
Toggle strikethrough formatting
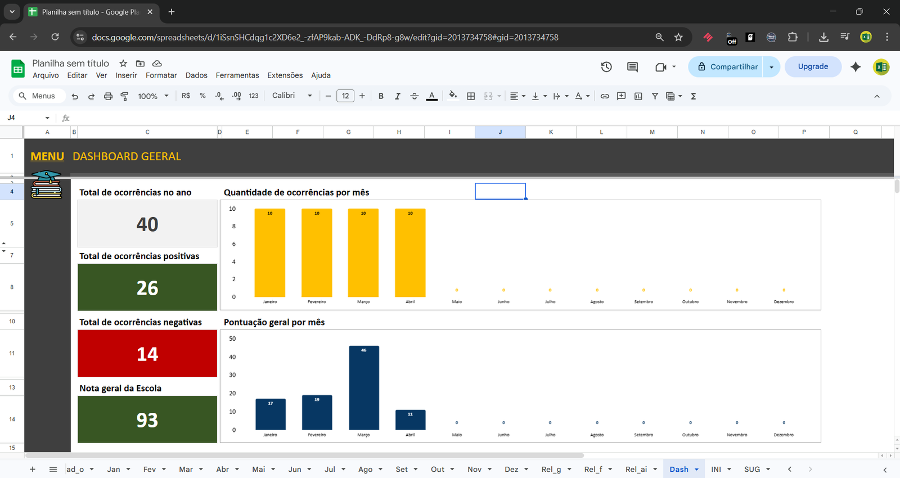tap(415, 96)
